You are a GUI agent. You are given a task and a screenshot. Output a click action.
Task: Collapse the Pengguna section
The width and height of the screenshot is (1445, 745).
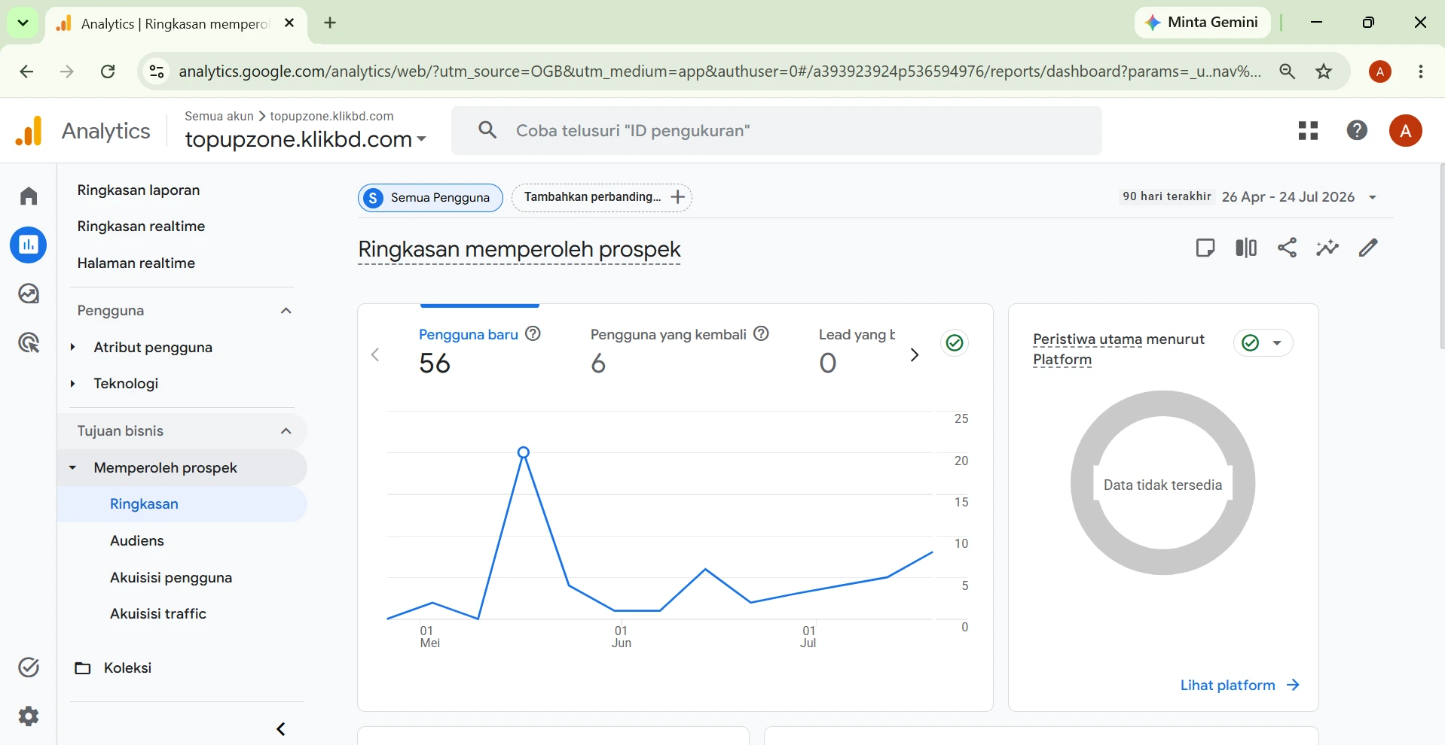286,311
